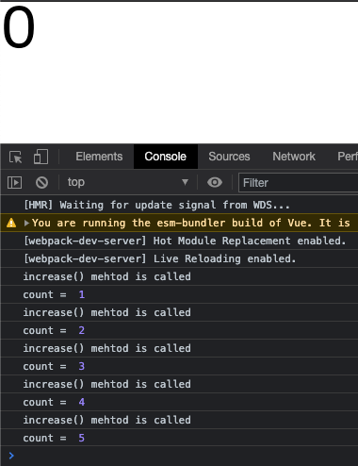Toggle the live expression eye icon
Screen dimensions: 358x466
(215, 182)
